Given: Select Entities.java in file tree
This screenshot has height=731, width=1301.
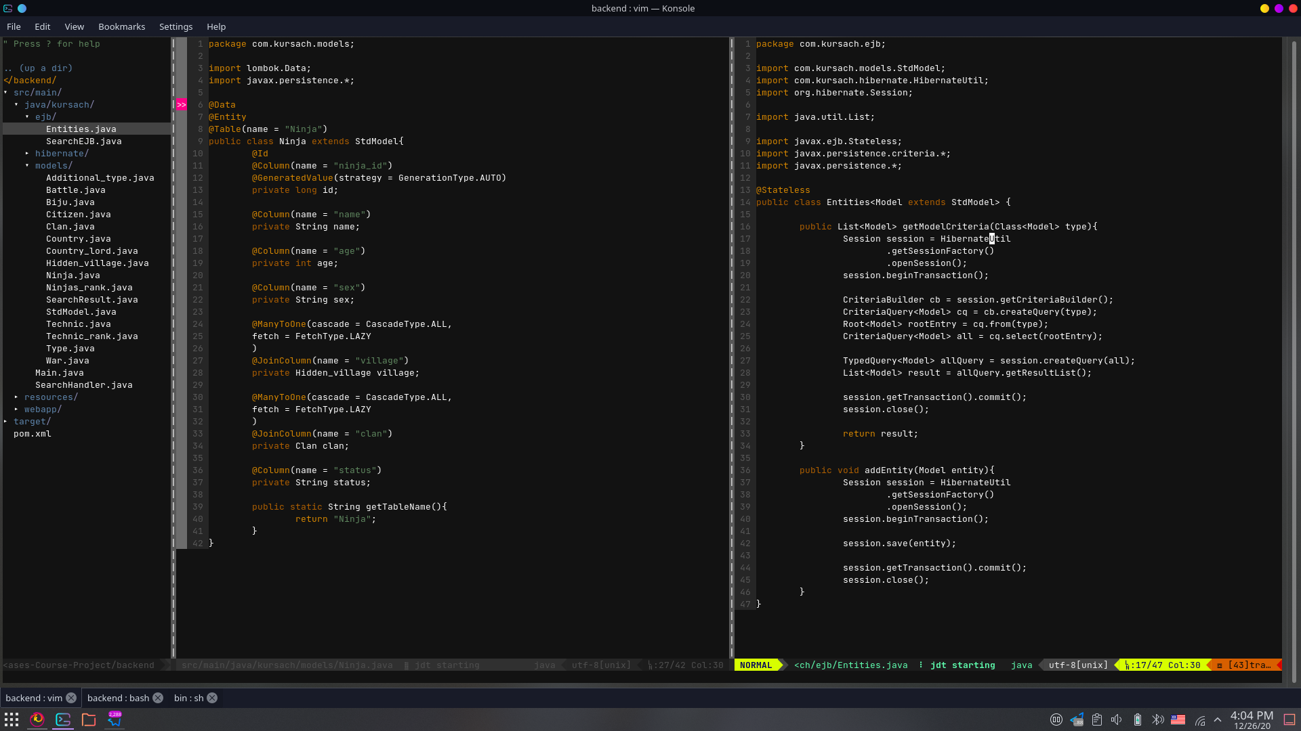Looking at the screenshot, I should click(x=81, y=129).
